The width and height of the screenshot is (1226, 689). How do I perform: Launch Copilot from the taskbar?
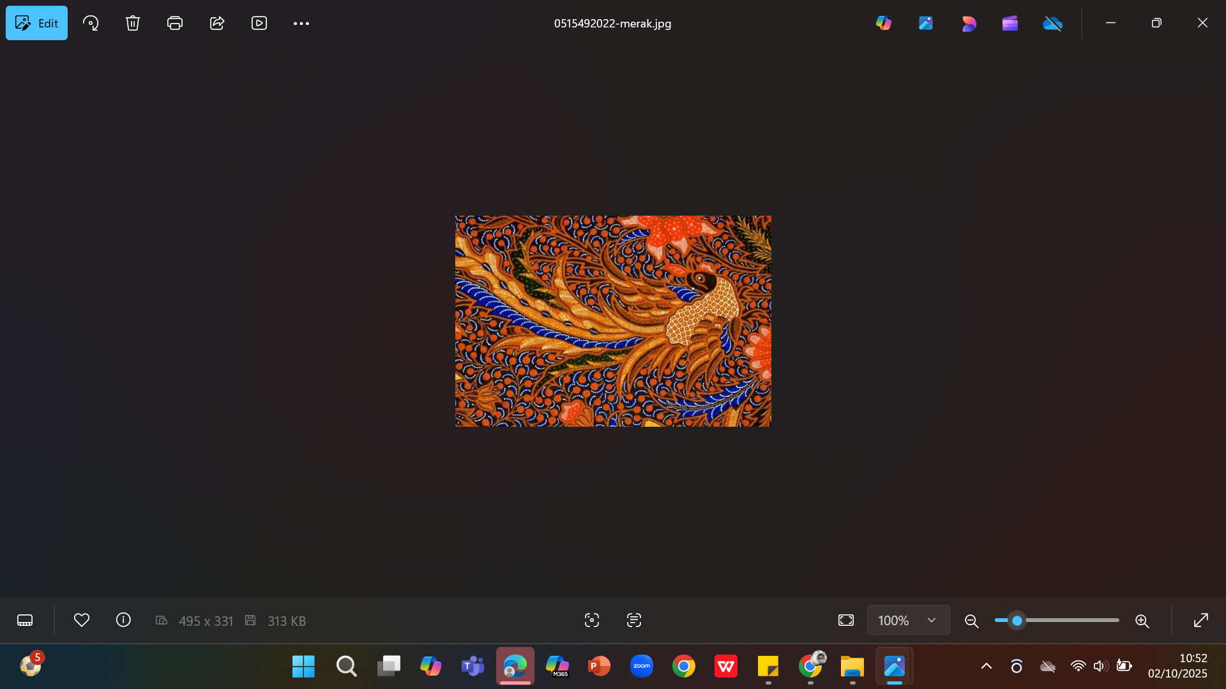[430, 667]
